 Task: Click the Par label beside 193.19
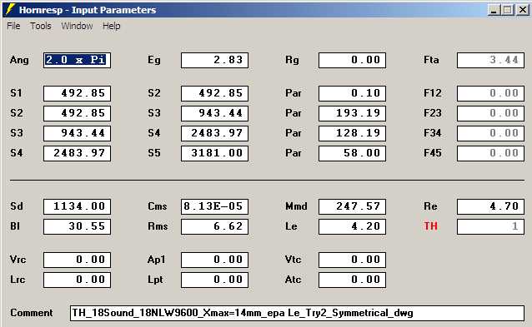(x=294, y=113)
